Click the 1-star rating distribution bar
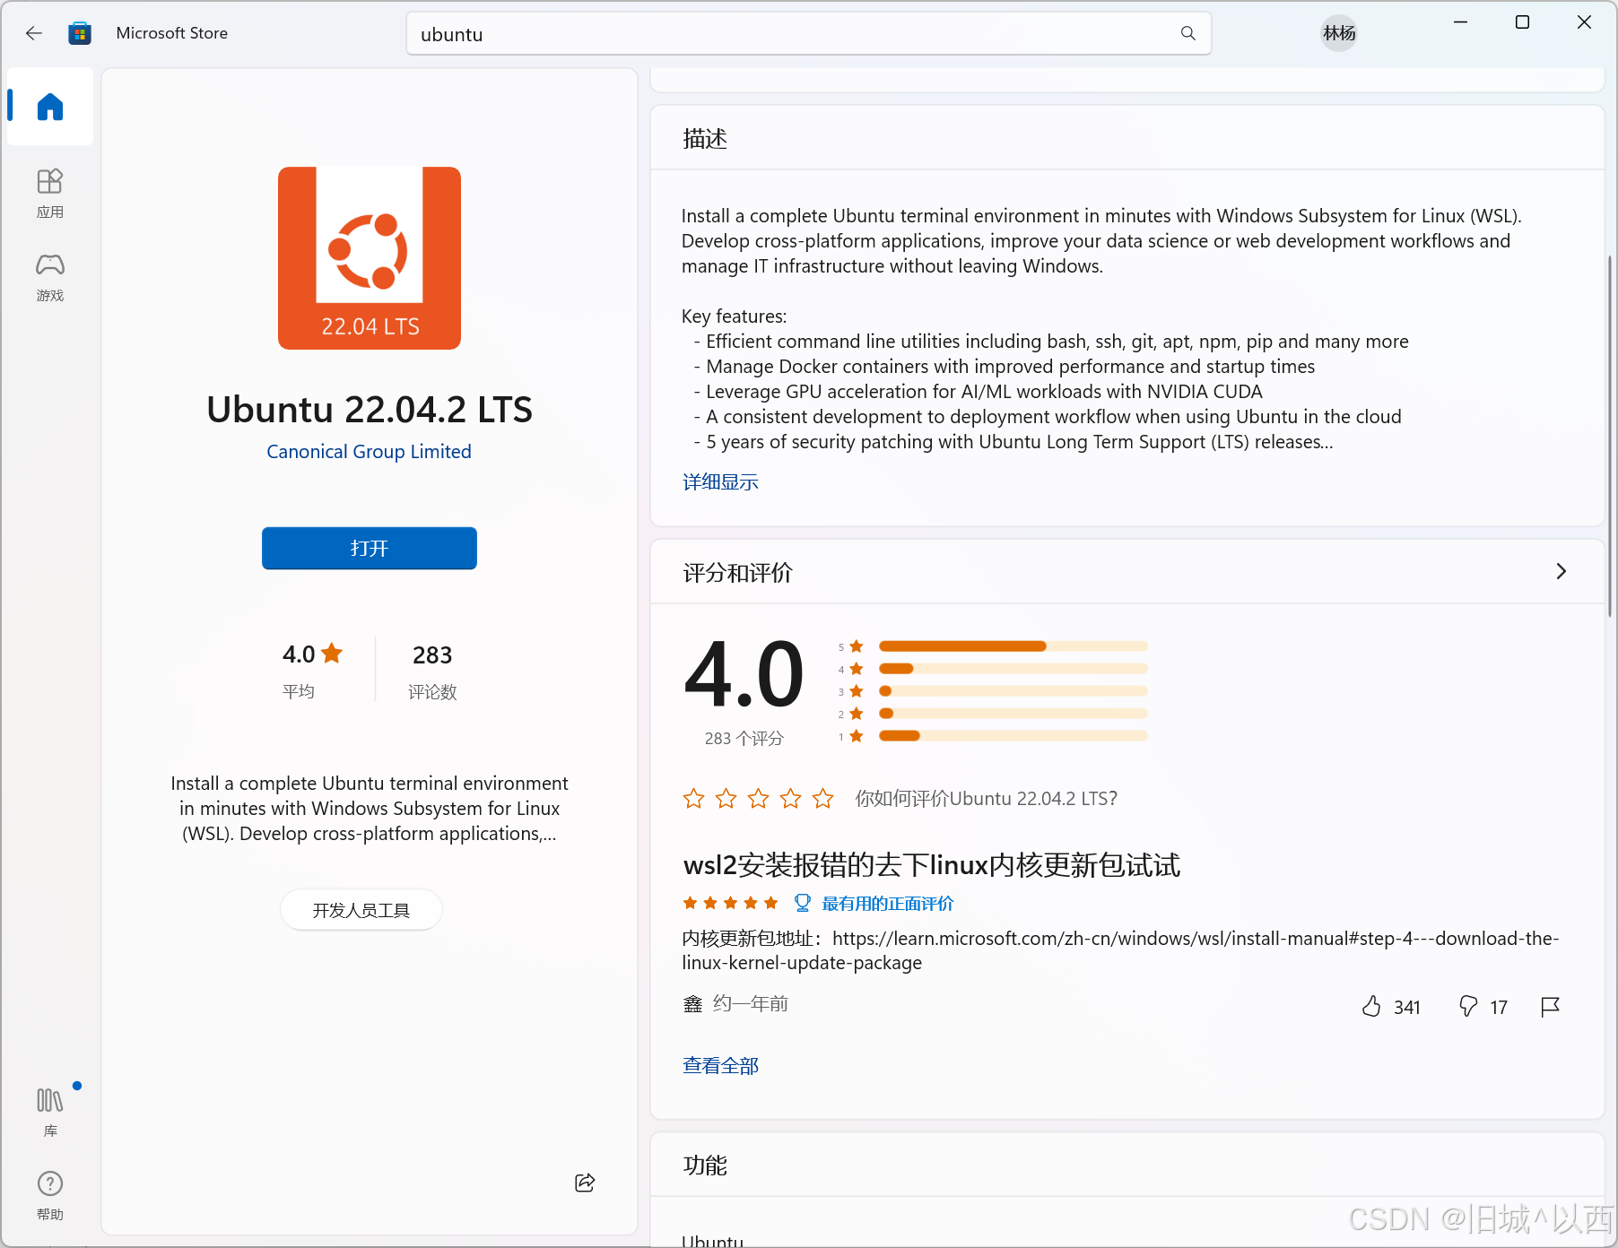This screenshot has height=1248, width=1618. (1013, 736)
